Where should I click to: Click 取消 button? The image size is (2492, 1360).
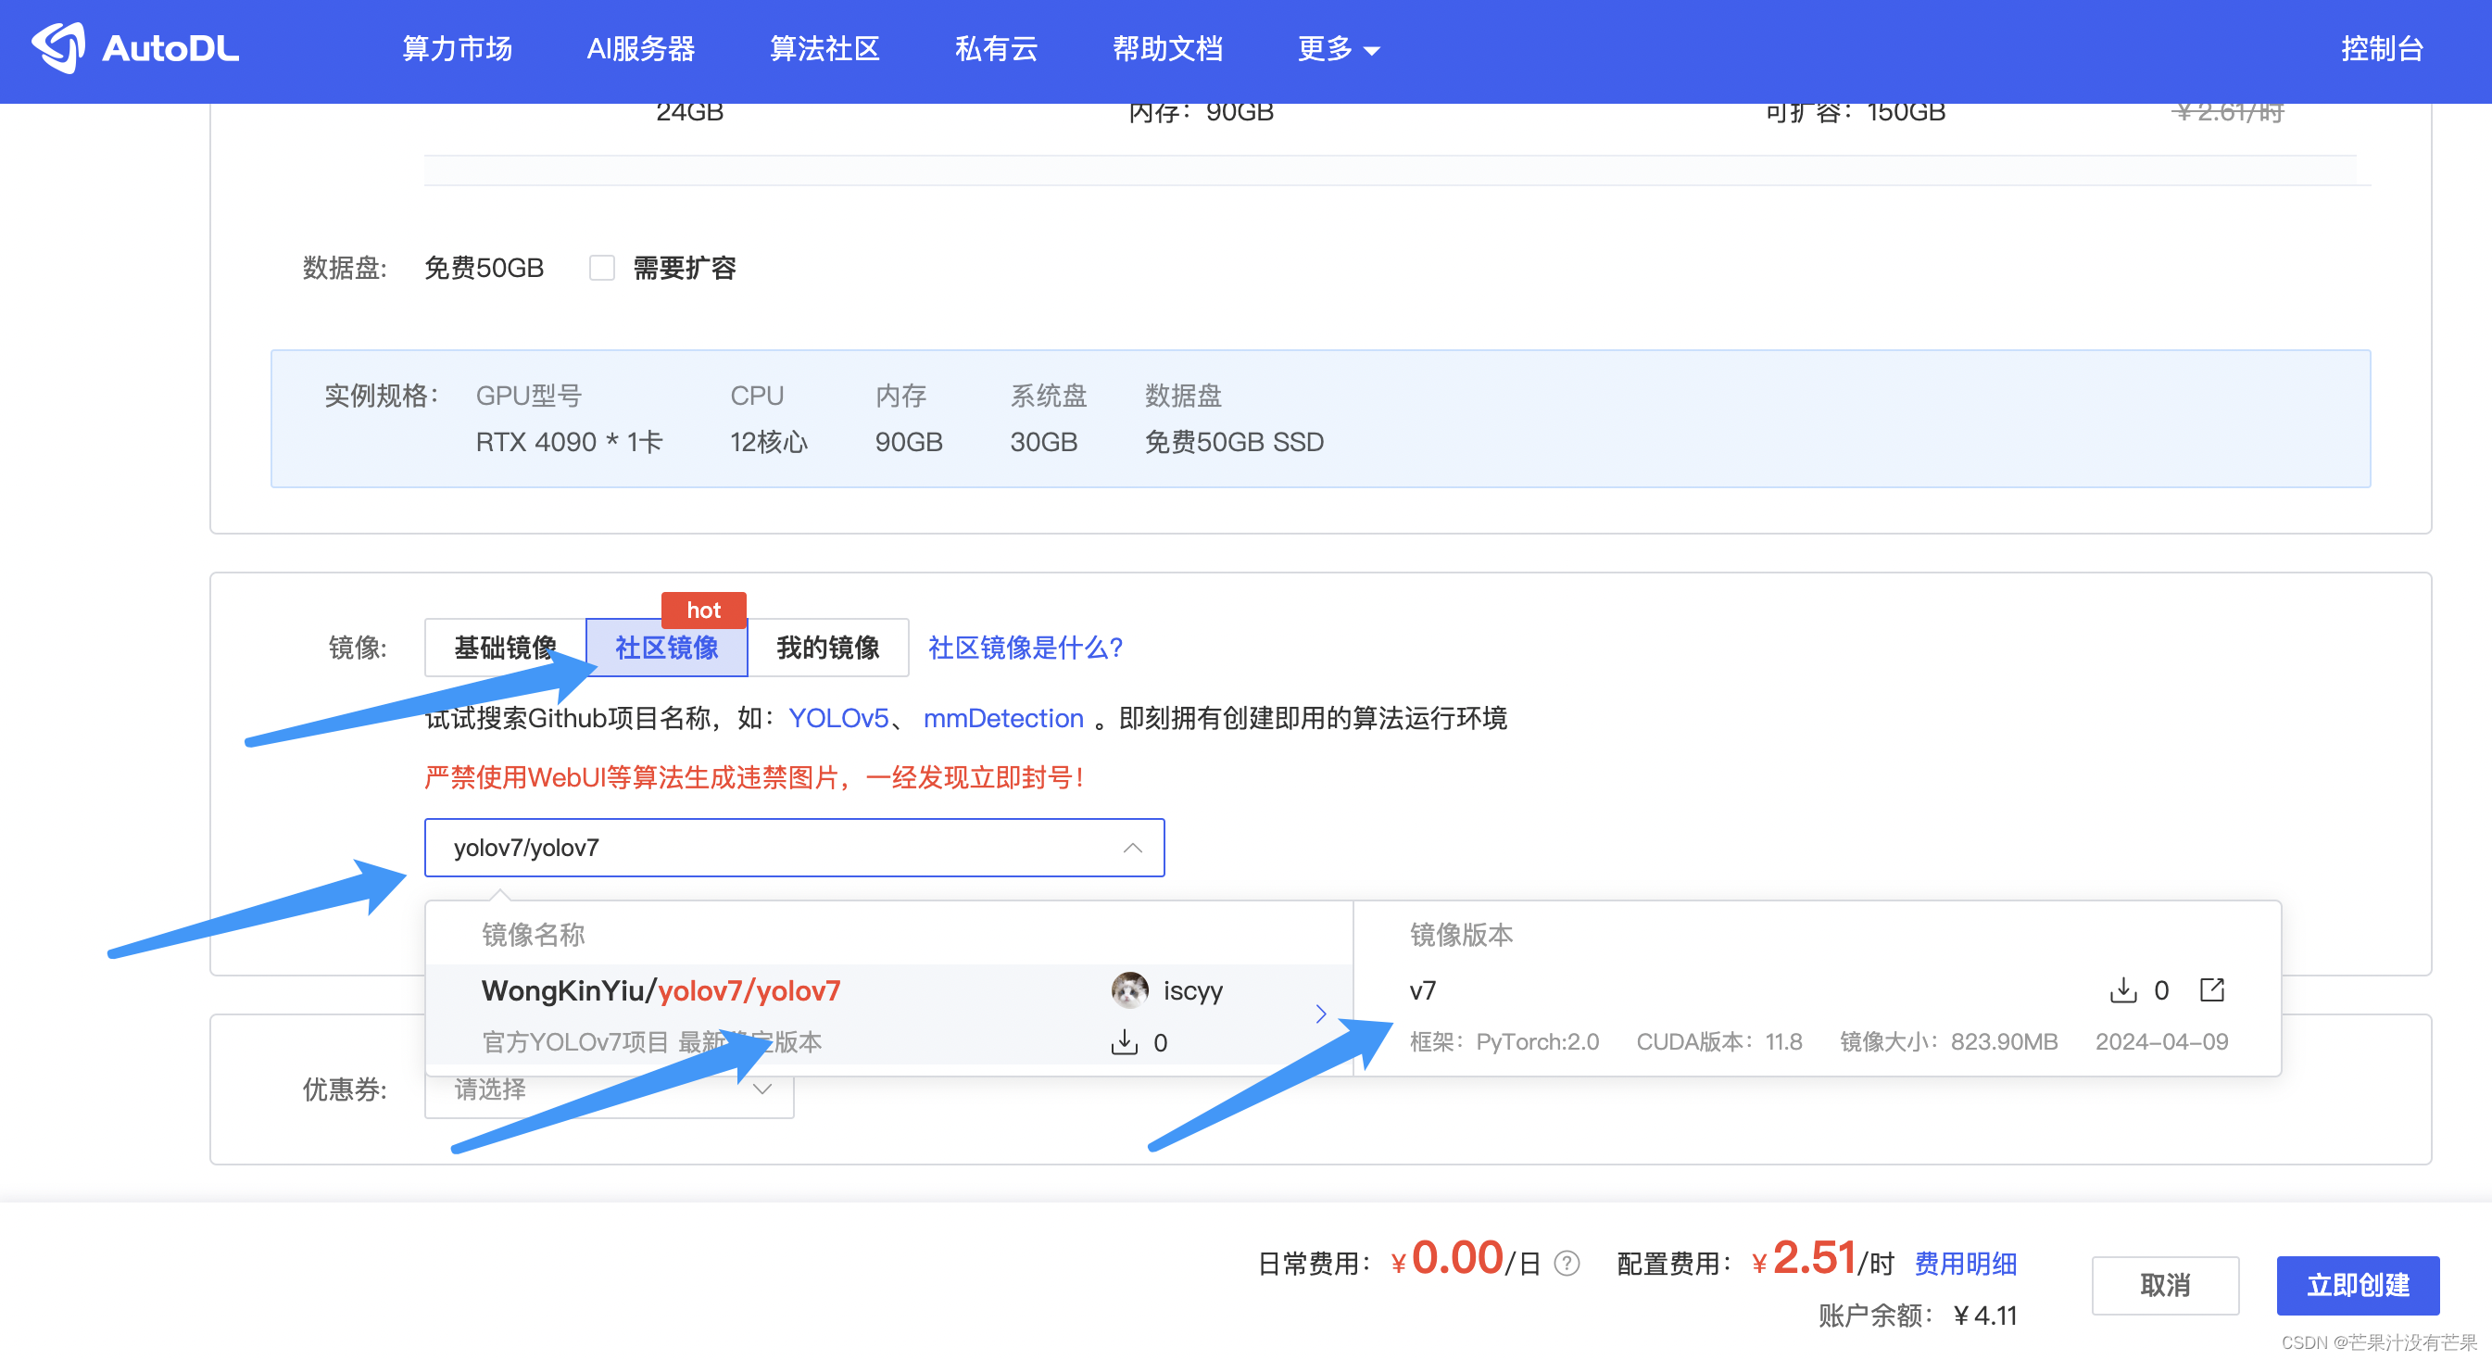2164,1285
